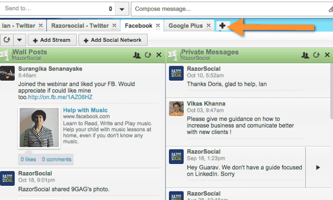Image resolution: width=333 pixels, height=200 pixels.
Task: Click the Add Stream button
Action: pos(52,40)
